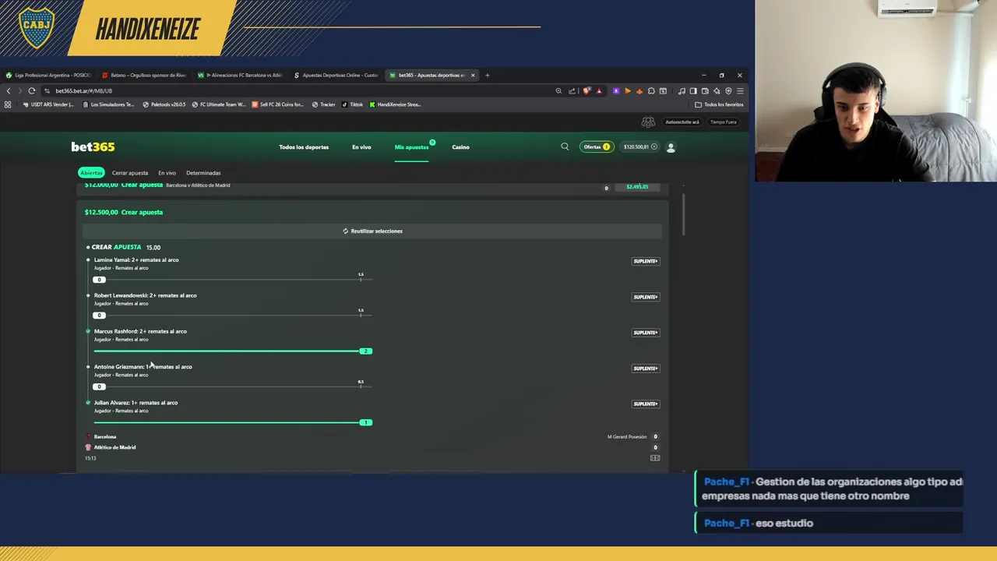Click SUPLENTE+ for Julian Alvarez

645,404
